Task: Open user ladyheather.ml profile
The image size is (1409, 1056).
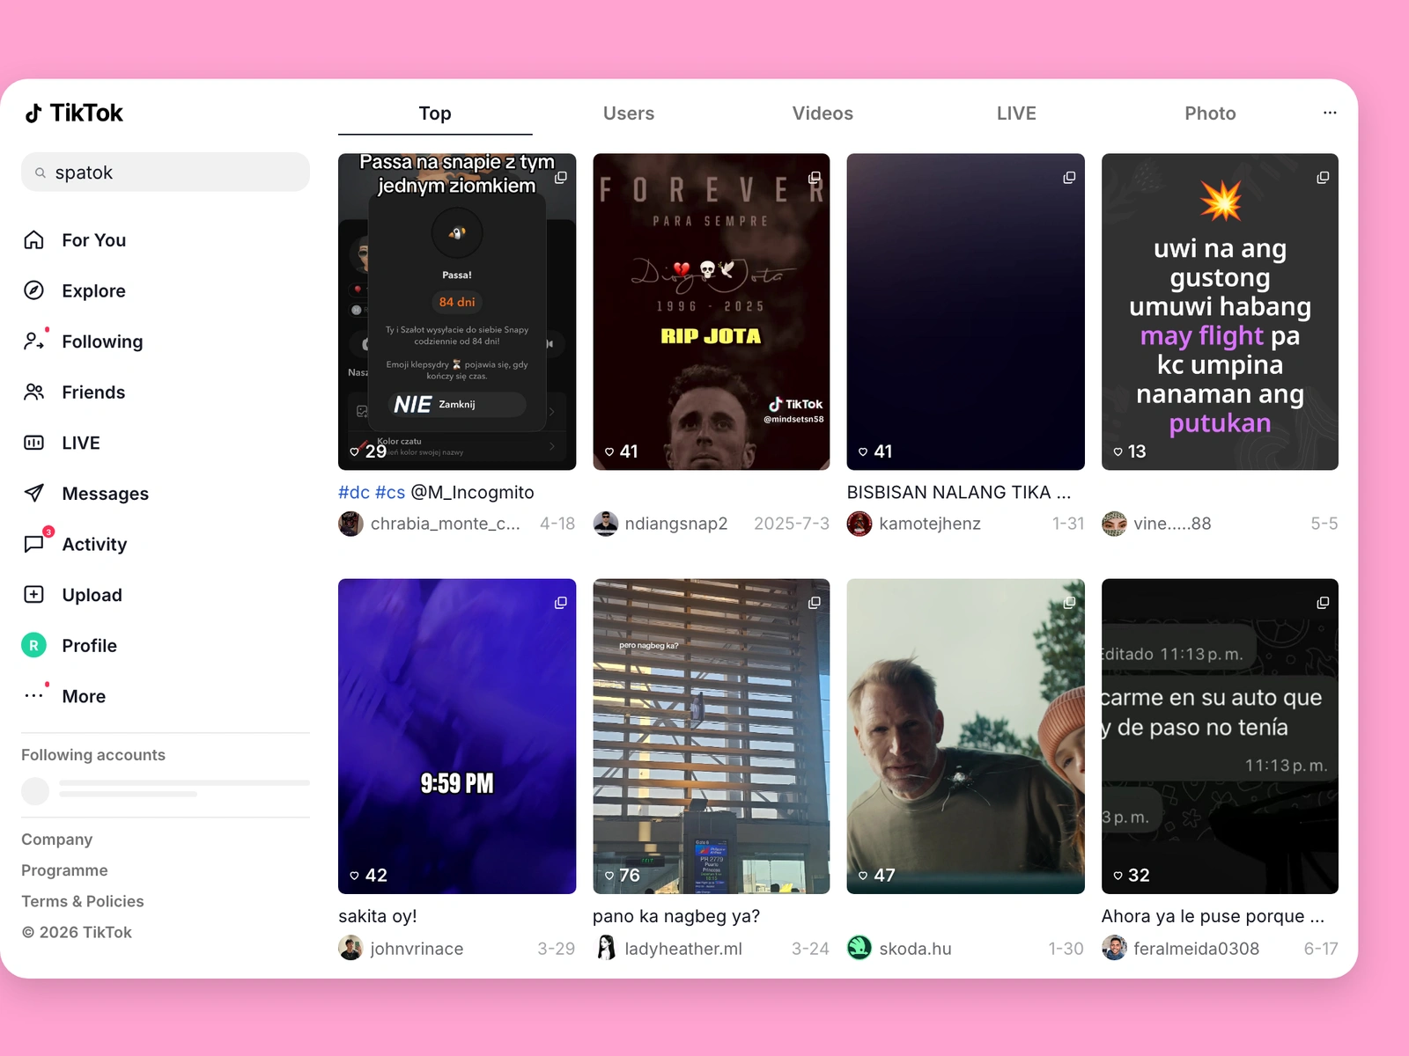Action: click(x=683, y=949)
